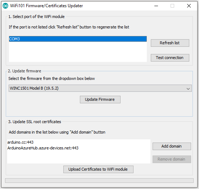The image size is (199, 189).
Task: Click the Remove domain button
Action: pos(172,159)
